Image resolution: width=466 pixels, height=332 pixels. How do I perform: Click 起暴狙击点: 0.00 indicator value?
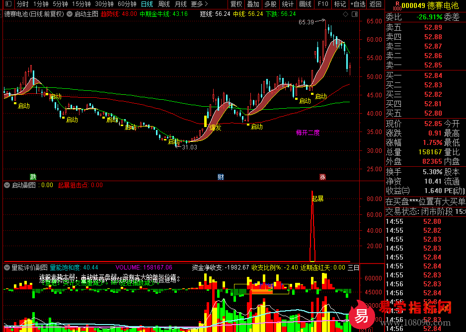[80, 185]
